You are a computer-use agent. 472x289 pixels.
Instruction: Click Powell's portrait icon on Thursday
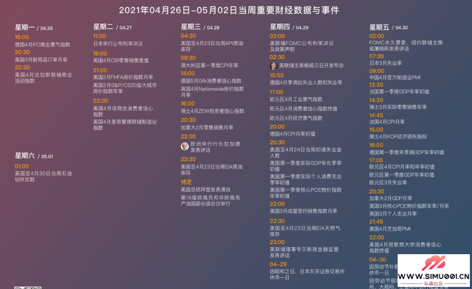(274, 65)
